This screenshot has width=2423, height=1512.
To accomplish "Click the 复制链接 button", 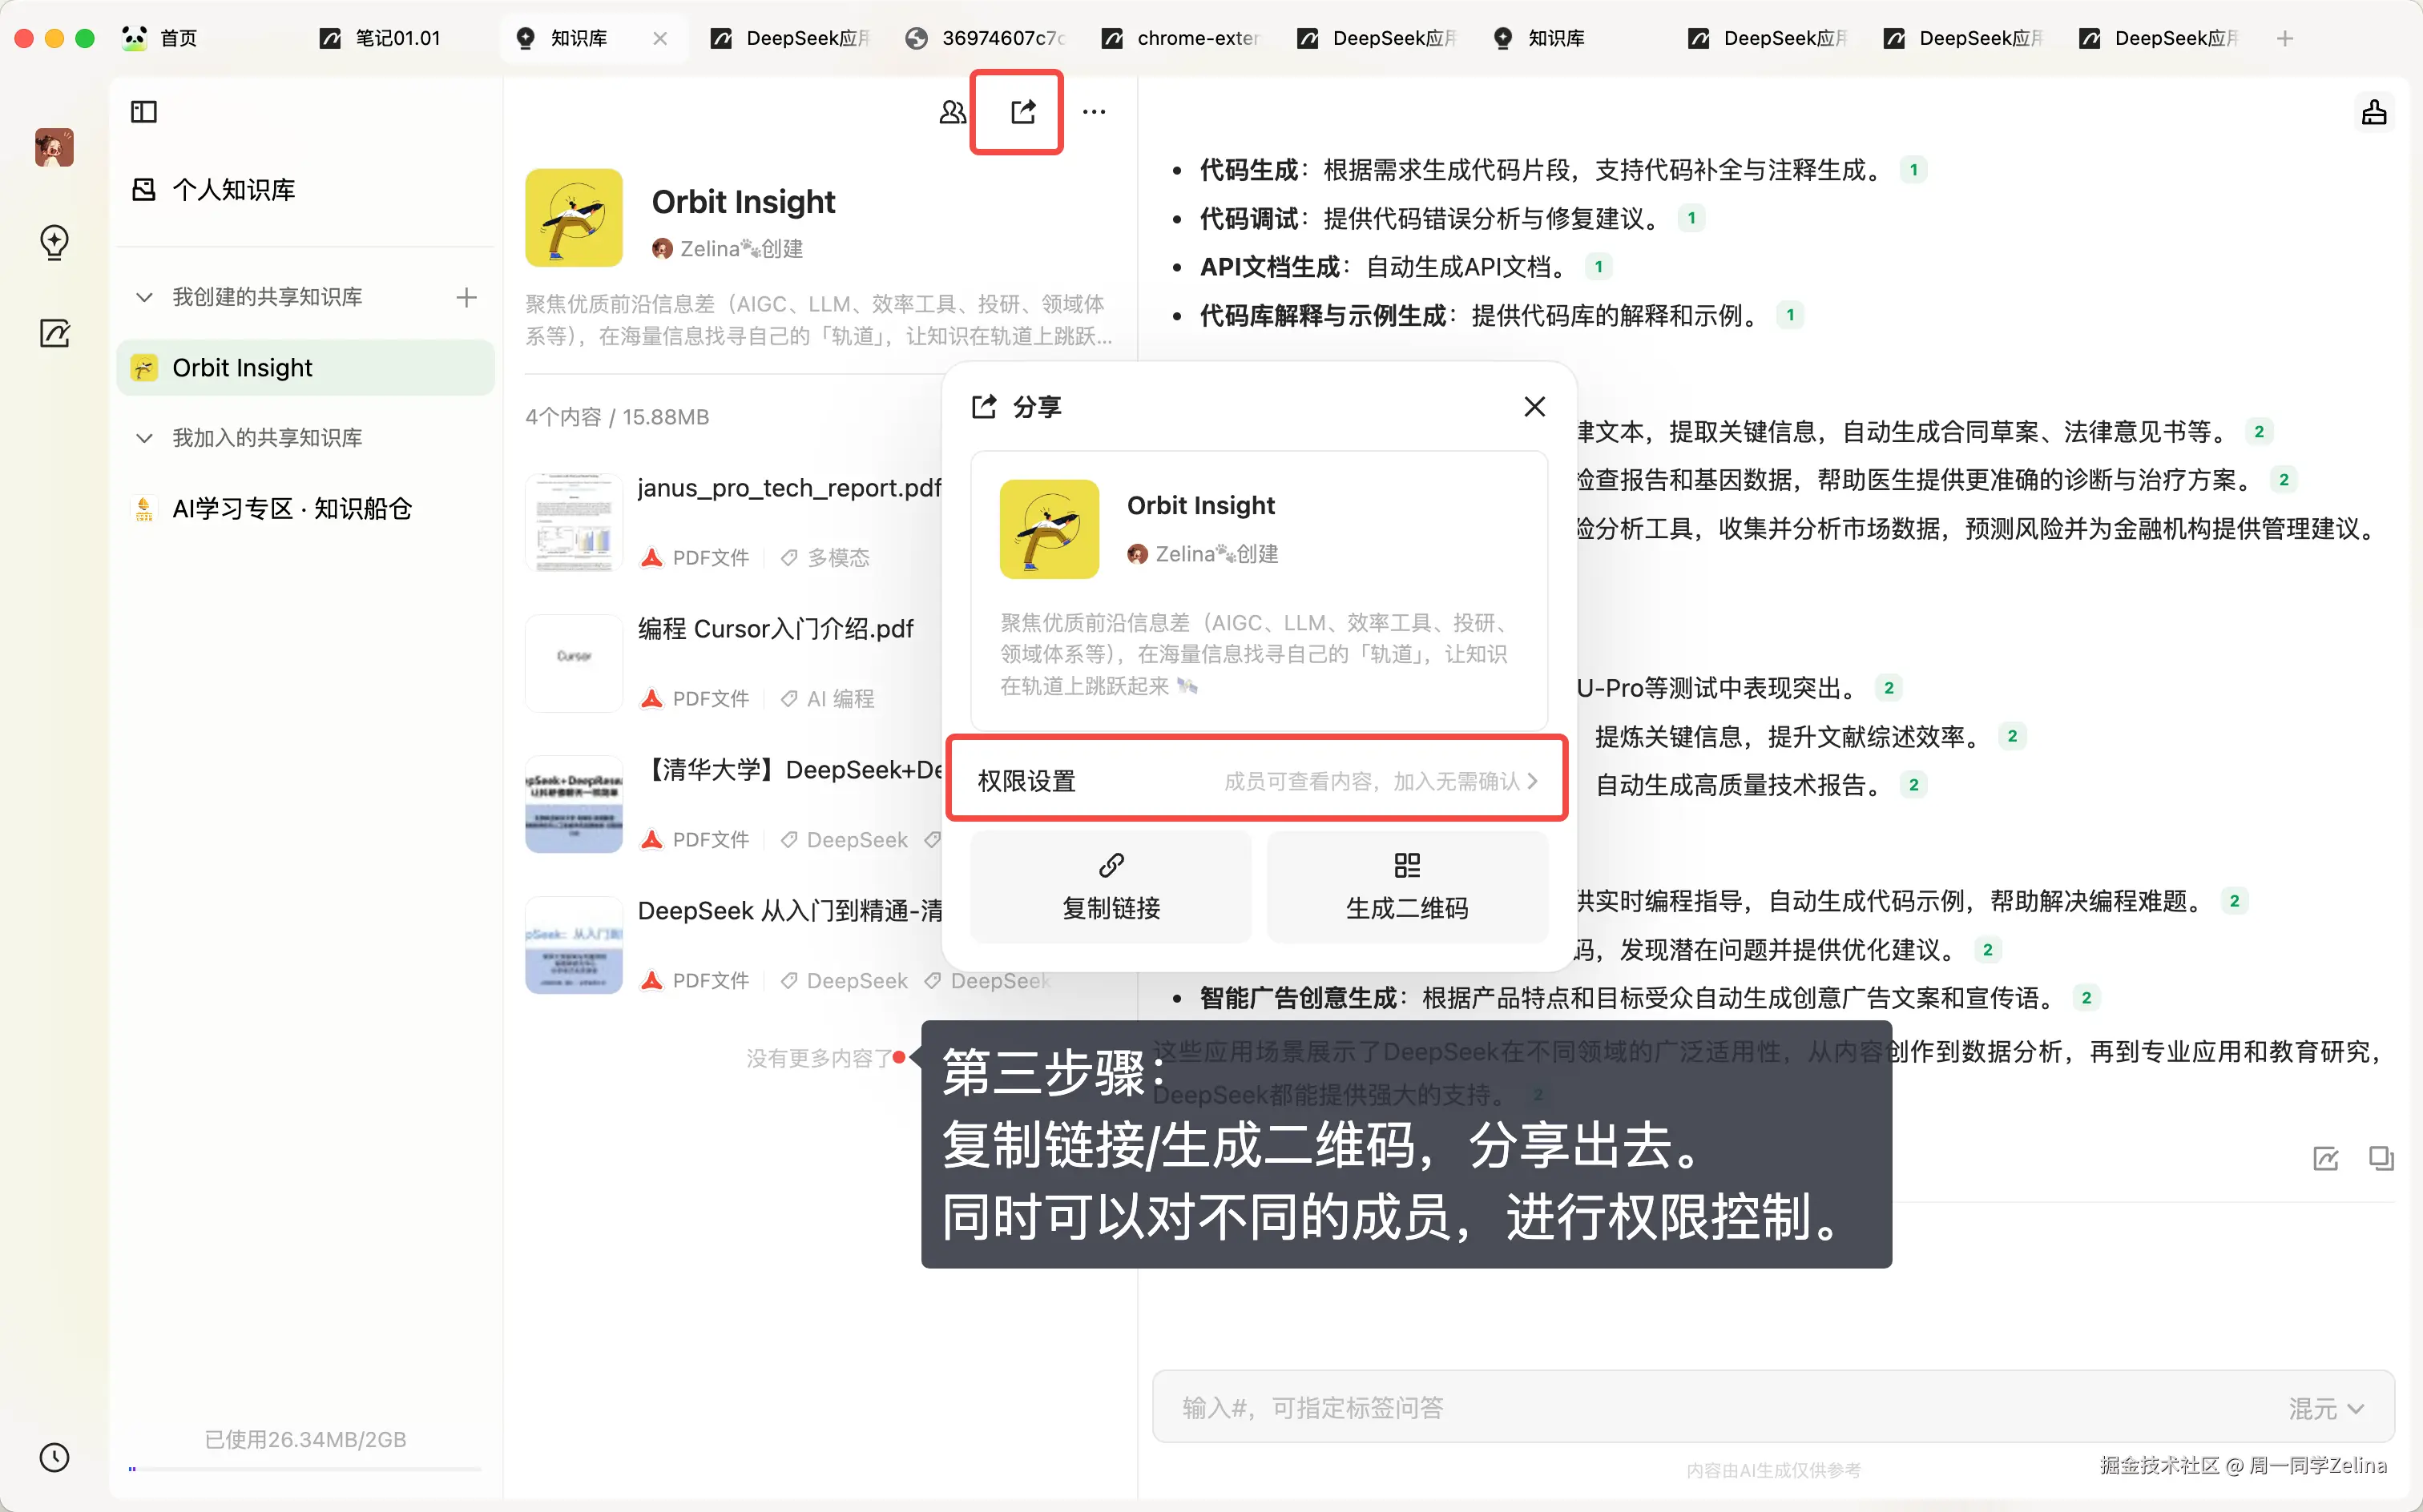I will pos(1110,887).
